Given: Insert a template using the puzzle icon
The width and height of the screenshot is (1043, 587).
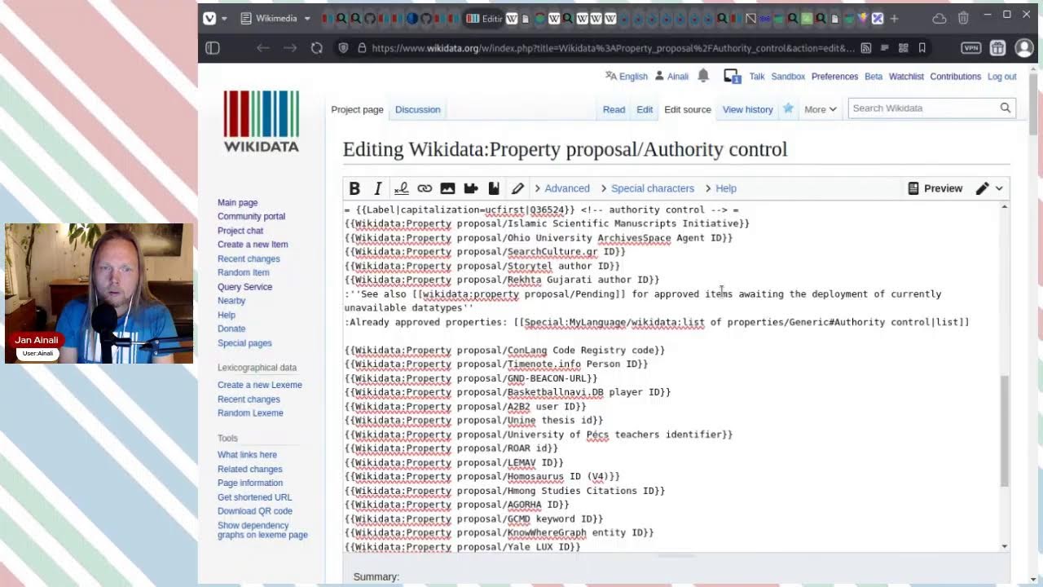Looking at the screenshot, I should pos(471,188).
